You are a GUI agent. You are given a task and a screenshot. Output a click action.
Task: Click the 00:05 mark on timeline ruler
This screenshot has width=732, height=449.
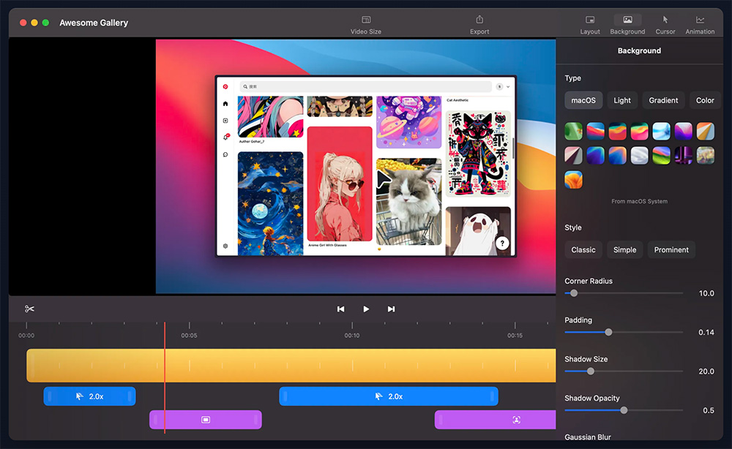[x=189, y=335]
